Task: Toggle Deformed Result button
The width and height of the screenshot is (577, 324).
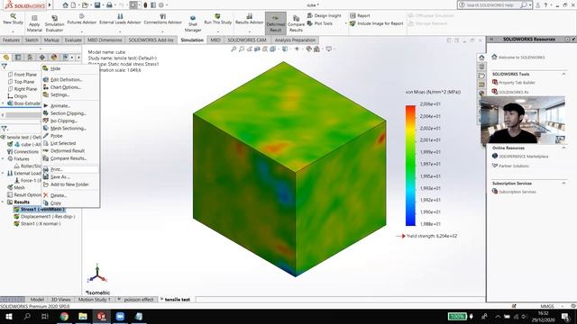Action: (276, 23)
